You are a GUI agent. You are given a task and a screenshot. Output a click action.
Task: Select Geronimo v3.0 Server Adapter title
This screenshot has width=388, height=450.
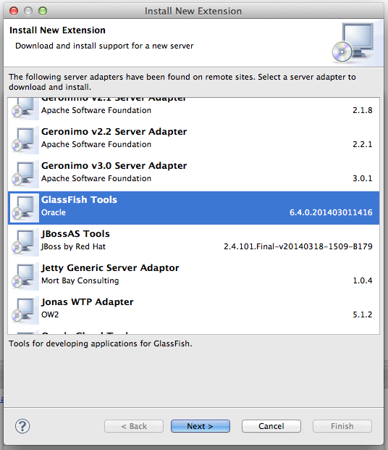click(x=114, y=166)
